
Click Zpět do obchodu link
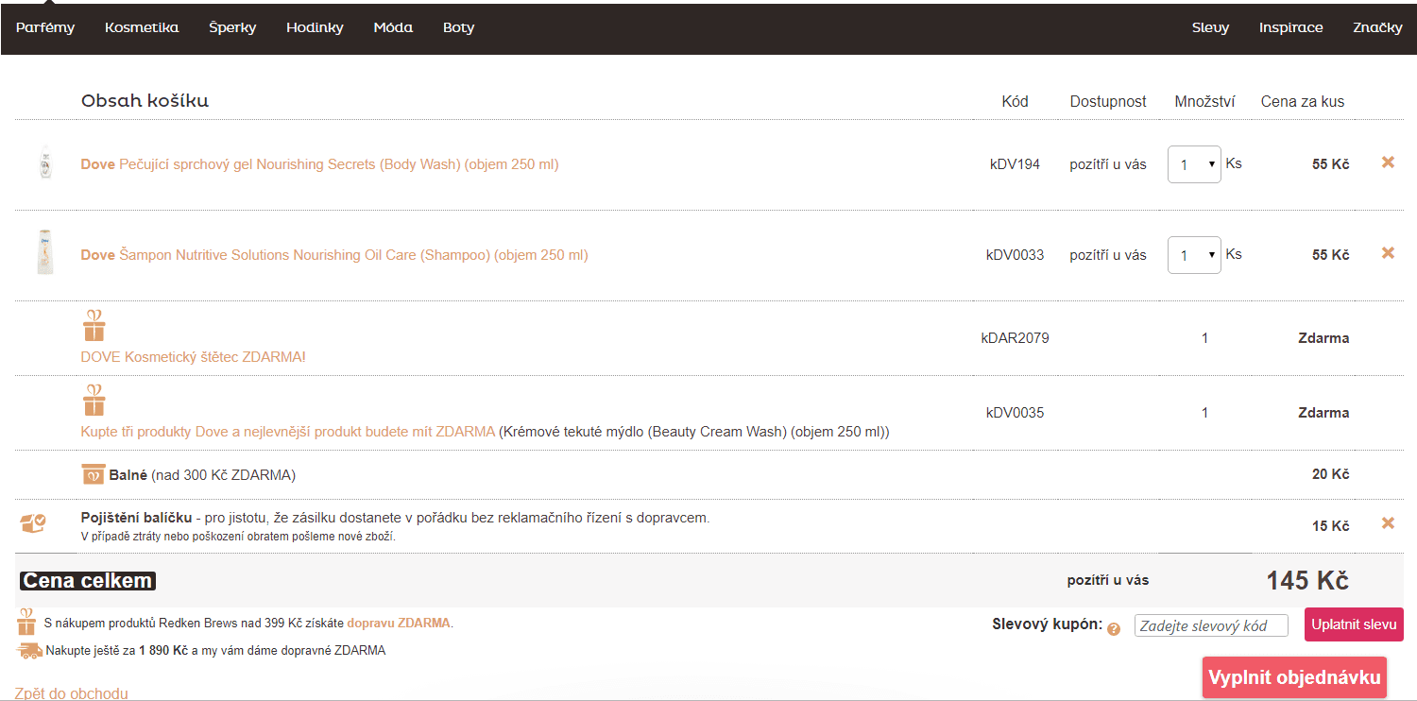point(71,693)
